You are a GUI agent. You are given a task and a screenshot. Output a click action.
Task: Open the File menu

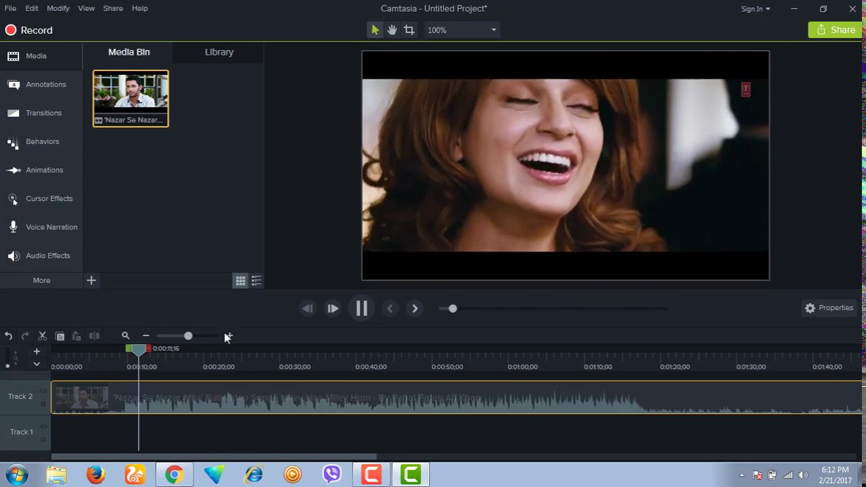(x=10, y=8)
